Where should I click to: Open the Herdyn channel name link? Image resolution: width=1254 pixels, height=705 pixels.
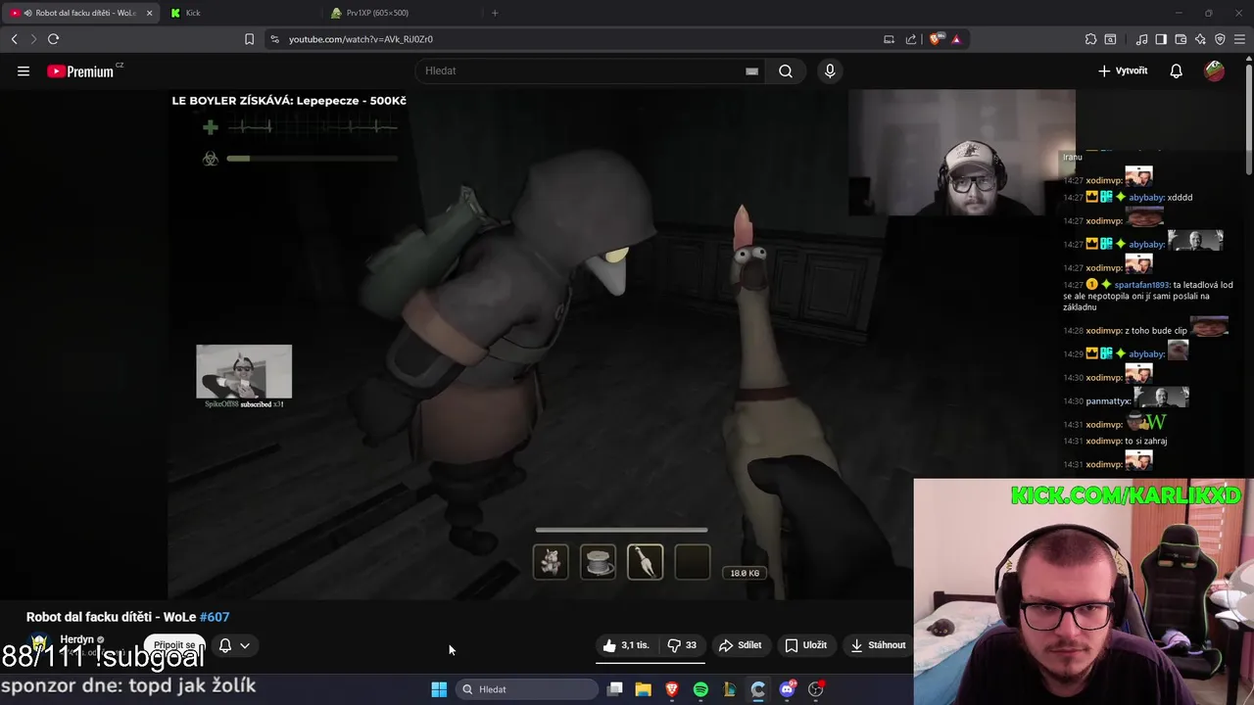point(76,639)
